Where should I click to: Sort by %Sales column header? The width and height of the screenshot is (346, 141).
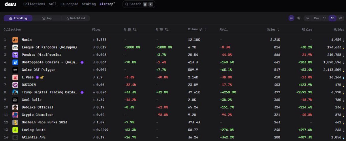(307, 29)
